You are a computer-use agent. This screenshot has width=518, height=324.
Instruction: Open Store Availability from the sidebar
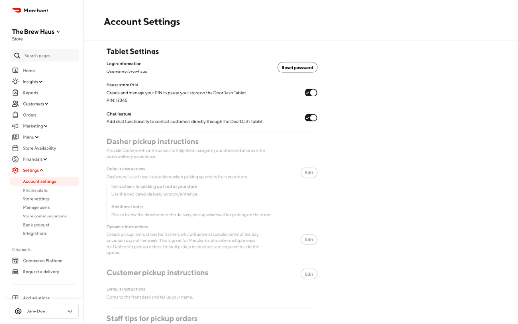coord(16,148)
